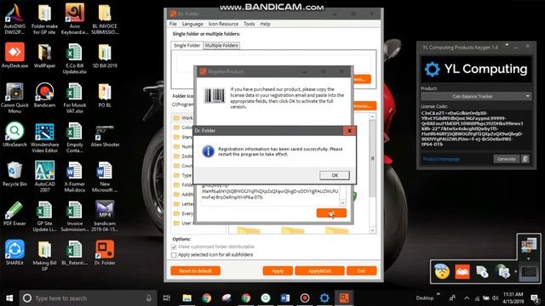545x306 pixels.
Task: Click the Exit button in Dr. Folder
Action: pyautogui.click(x=361, y=270)
